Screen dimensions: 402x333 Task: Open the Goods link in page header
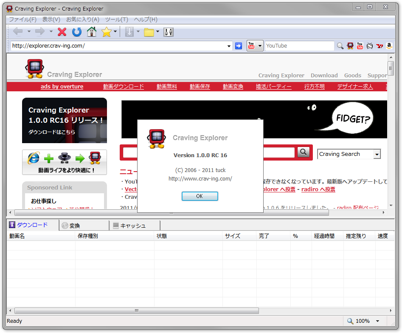click(x=352, y=76)
